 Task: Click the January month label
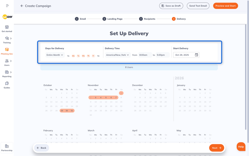[x=181, y=85]
